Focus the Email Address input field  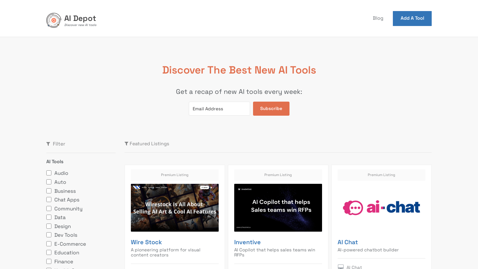[219, 109]
